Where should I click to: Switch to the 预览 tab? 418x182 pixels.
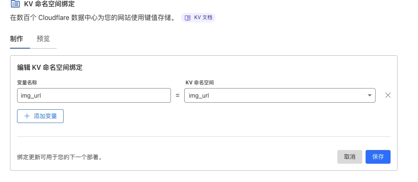tap(43, 39)
